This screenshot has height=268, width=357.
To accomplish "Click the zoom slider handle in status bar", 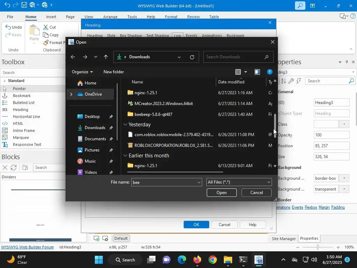I will coord(318,247).
